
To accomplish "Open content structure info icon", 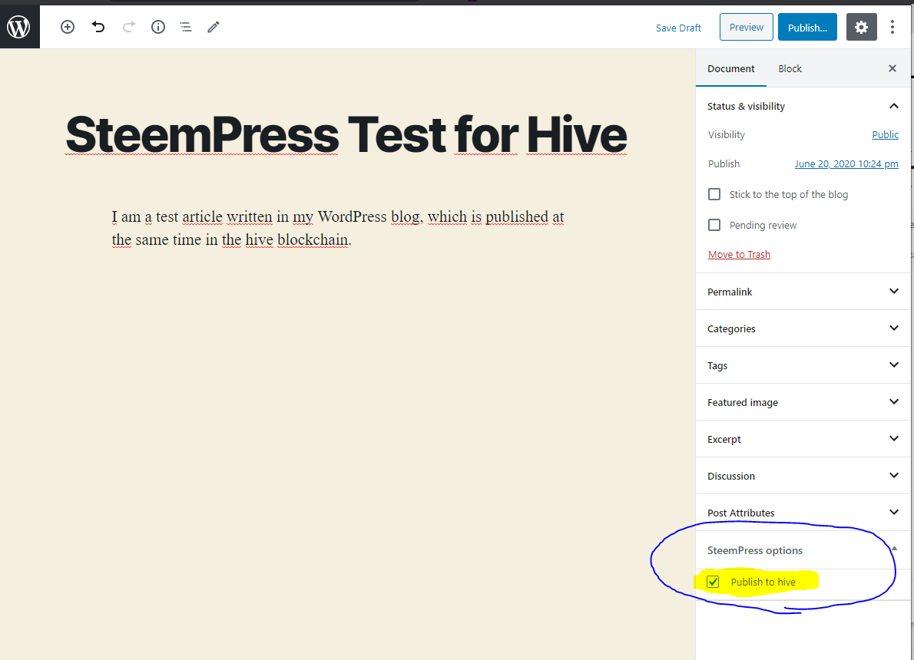I will pyautogui.click(x=158, y=27).
